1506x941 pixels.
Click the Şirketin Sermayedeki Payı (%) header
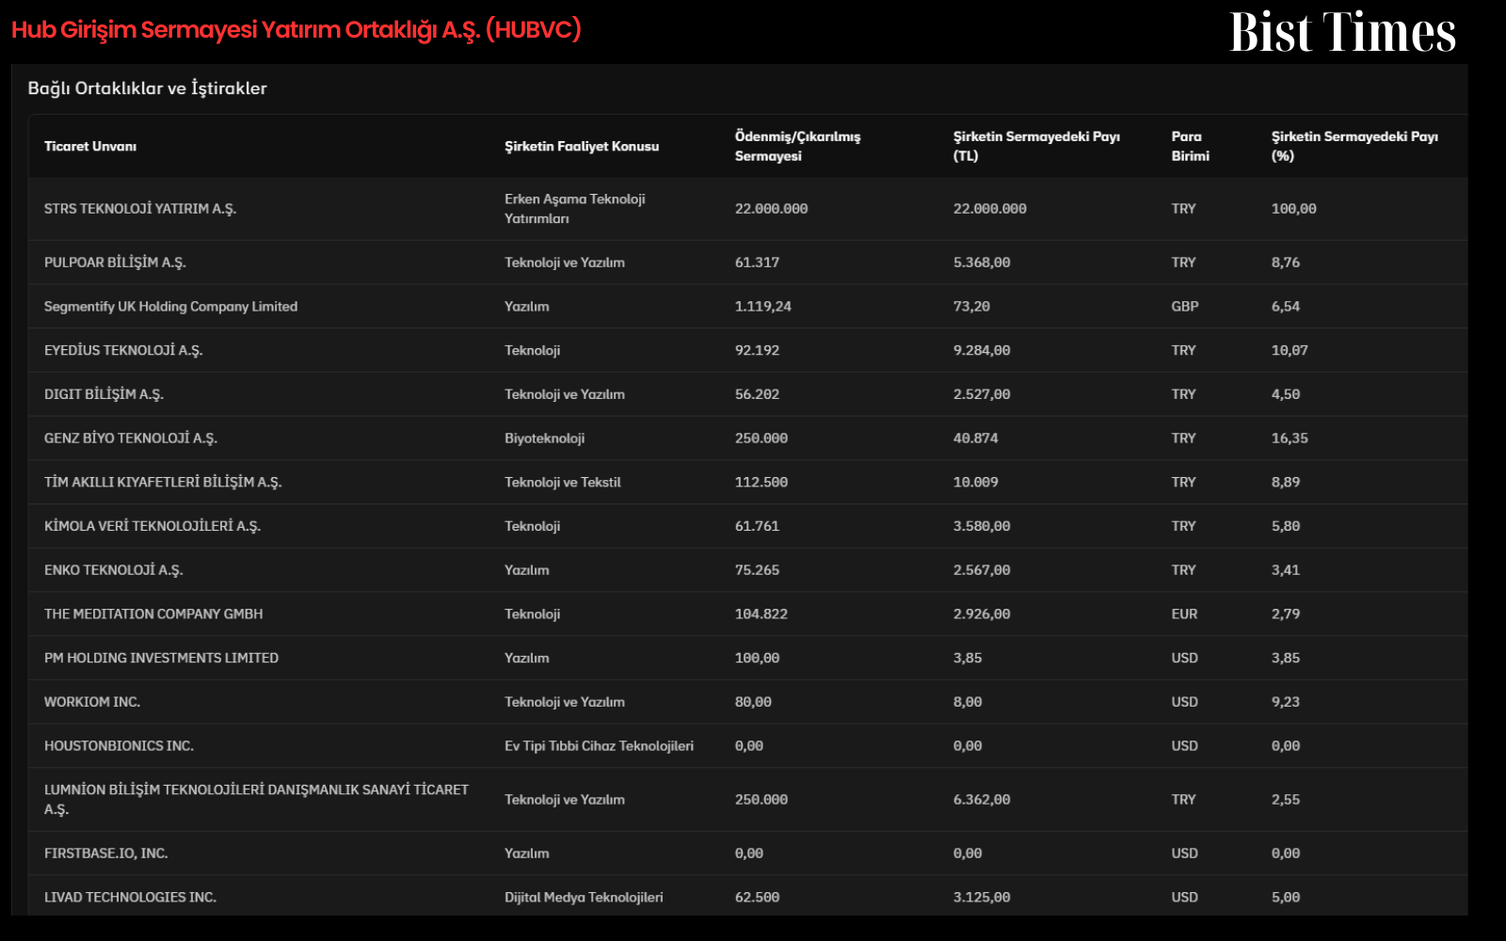point(1354,146)
